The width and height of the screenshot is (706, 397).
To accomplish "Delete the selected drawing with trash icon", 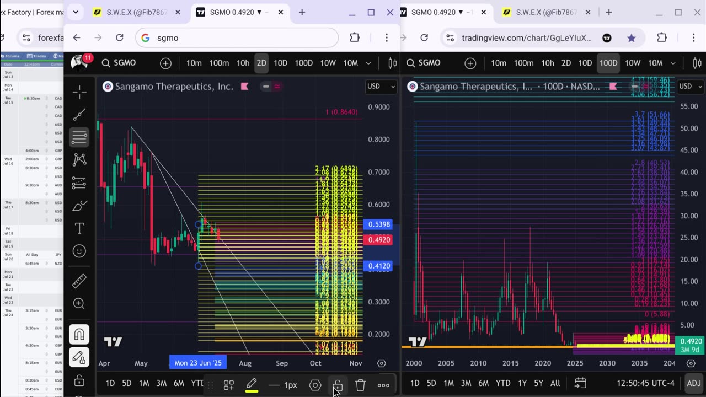I will 360,385.
